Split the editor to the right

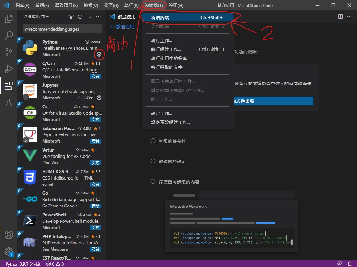point(340,17)
